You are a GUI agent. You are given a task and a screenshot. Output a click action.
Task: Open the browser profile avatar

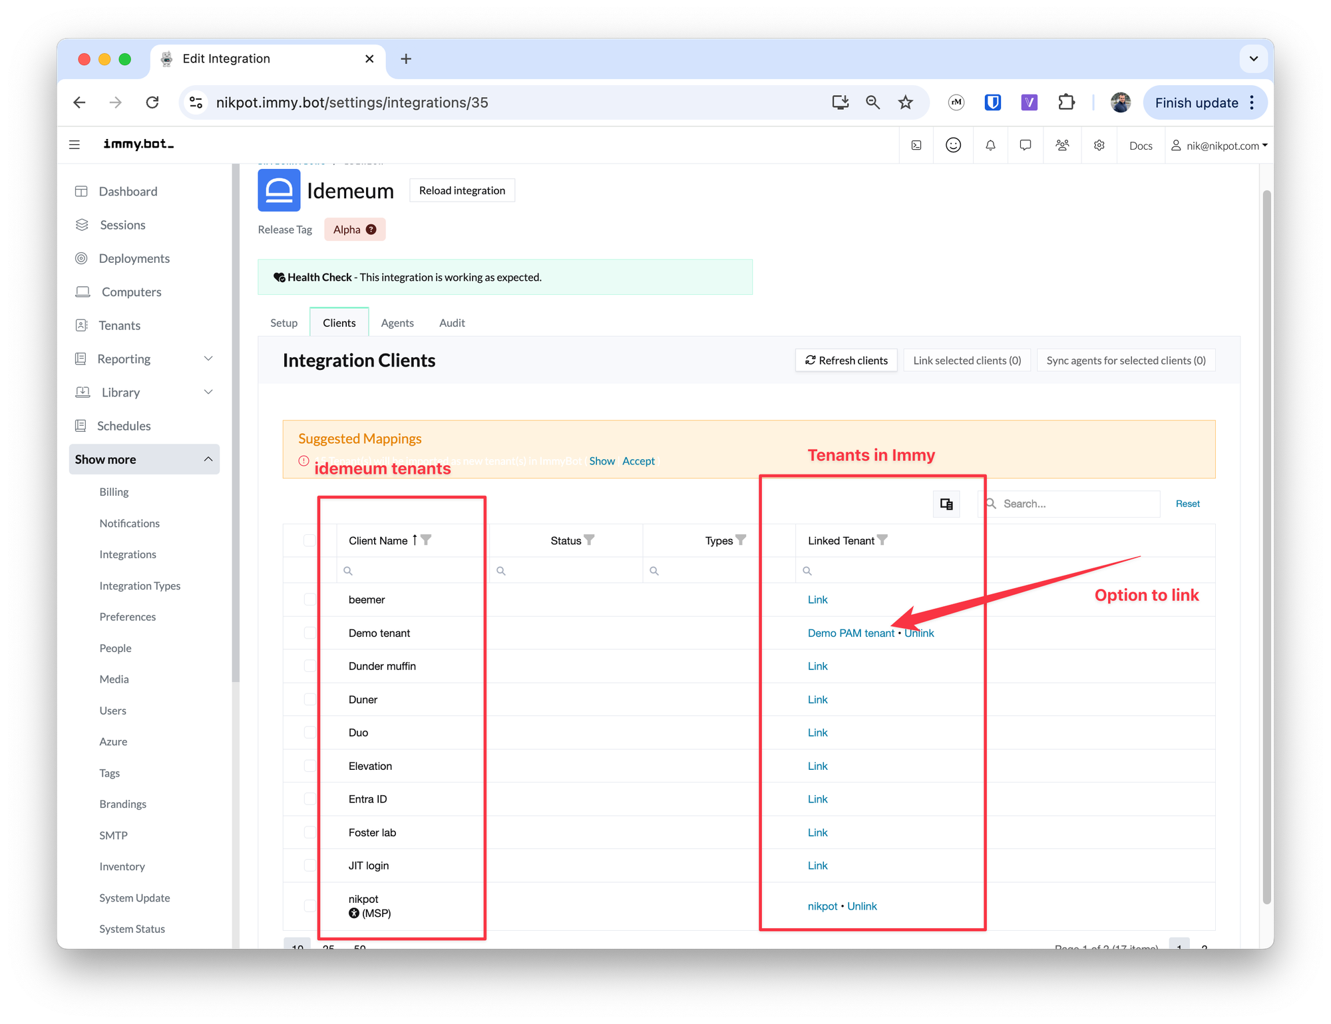(x=1121, y=102)
